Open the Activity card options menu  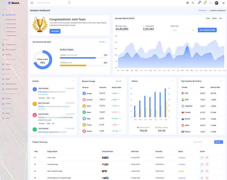73,81
